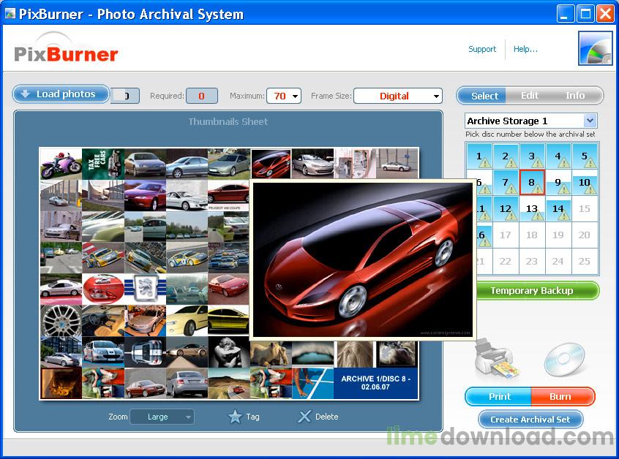This screenshot has height=459, width=619.
Task: Open the Maximum dropdown showing 70
Action: coord(296,96)
